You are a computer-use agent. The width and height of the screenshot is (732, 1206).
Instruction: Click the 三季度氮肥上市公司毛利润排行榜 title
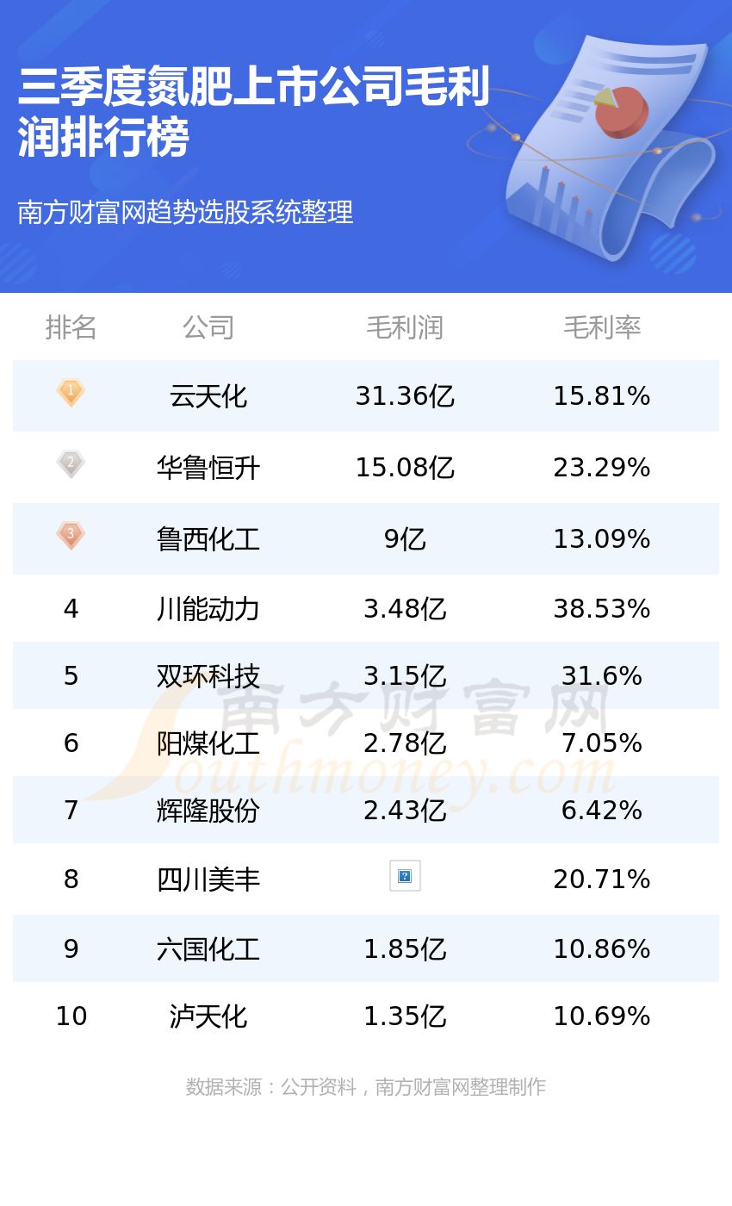[253, 112]
